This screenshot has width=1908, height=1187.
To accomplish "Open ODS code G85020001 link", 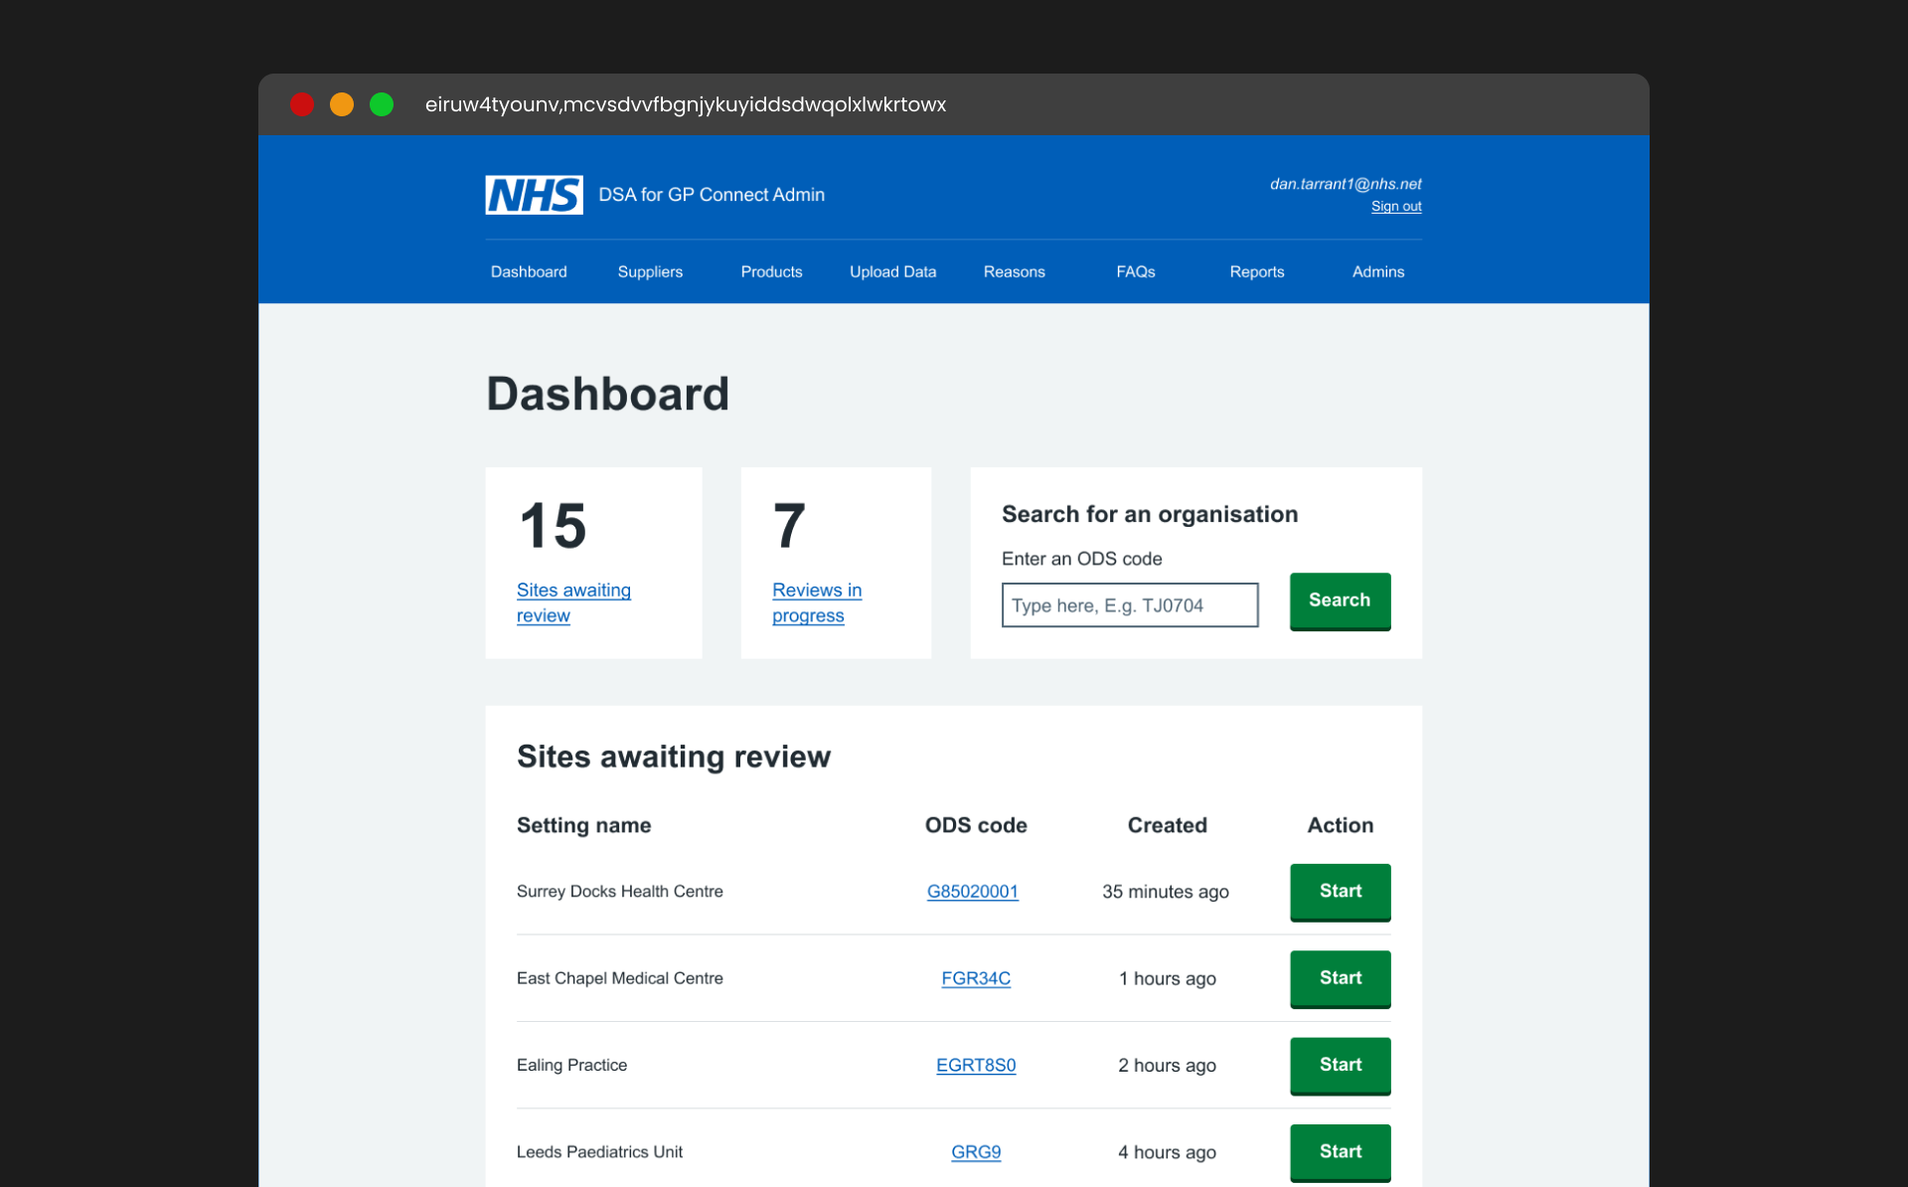I will pos(972,892).
